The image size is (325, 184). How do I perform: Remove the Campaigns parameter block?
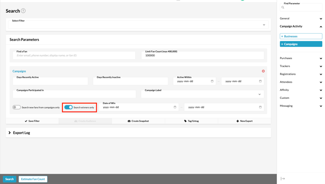pyautogui.click(x=263, y=71)
